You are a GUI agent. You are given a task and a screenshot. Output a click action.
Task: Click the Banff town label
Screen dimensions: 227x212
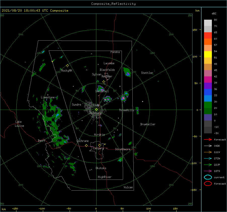pos(42,141)
